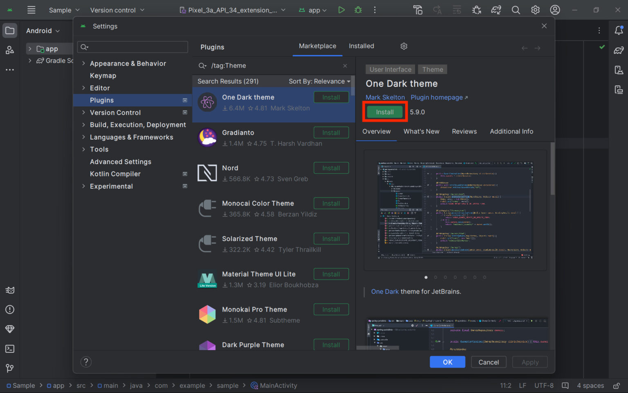Switch to the Installed tab
This screenshot has height=393, width=628.
(361, 46)
